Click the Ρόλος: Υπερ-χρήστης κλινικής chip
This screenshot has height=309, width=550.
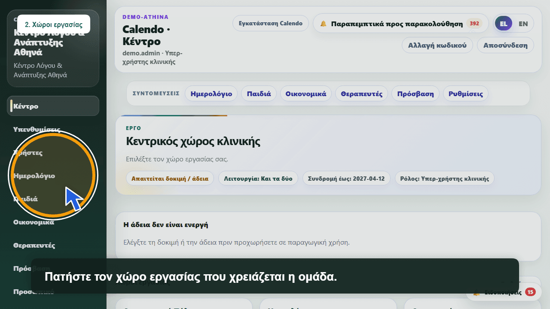tap(444, 178)
